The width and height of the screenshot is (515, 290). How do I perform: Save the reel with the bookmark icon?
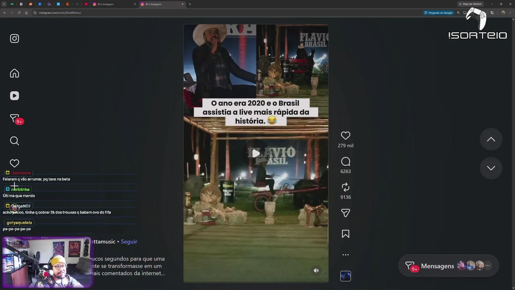346,234
